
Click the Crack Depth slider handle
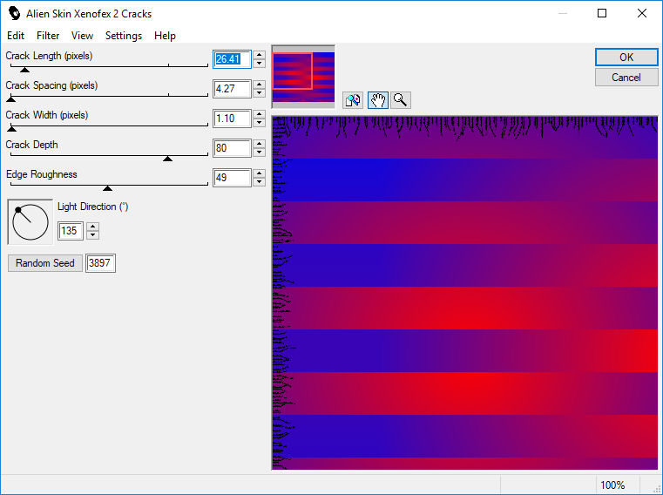(168, 159)
